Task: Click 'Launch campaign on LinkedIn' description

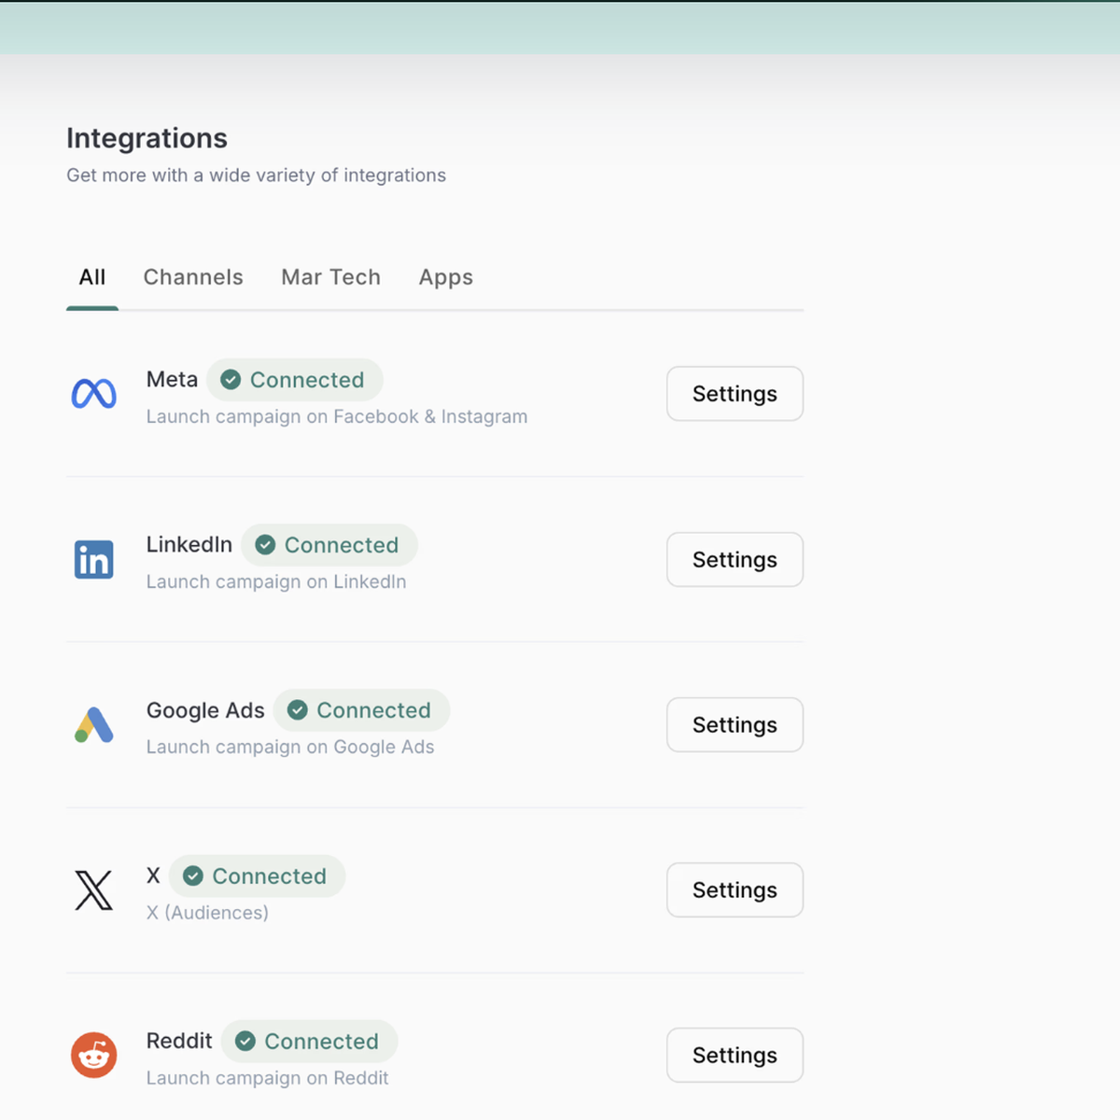Action: (x=276, y=582)
